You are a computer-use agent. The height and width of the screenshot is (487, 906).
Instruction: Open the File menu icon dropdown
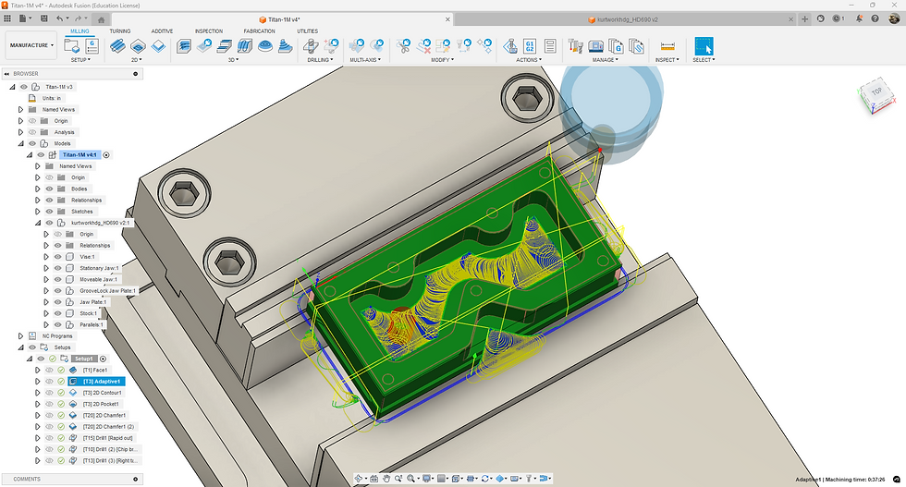coord(25,18)
